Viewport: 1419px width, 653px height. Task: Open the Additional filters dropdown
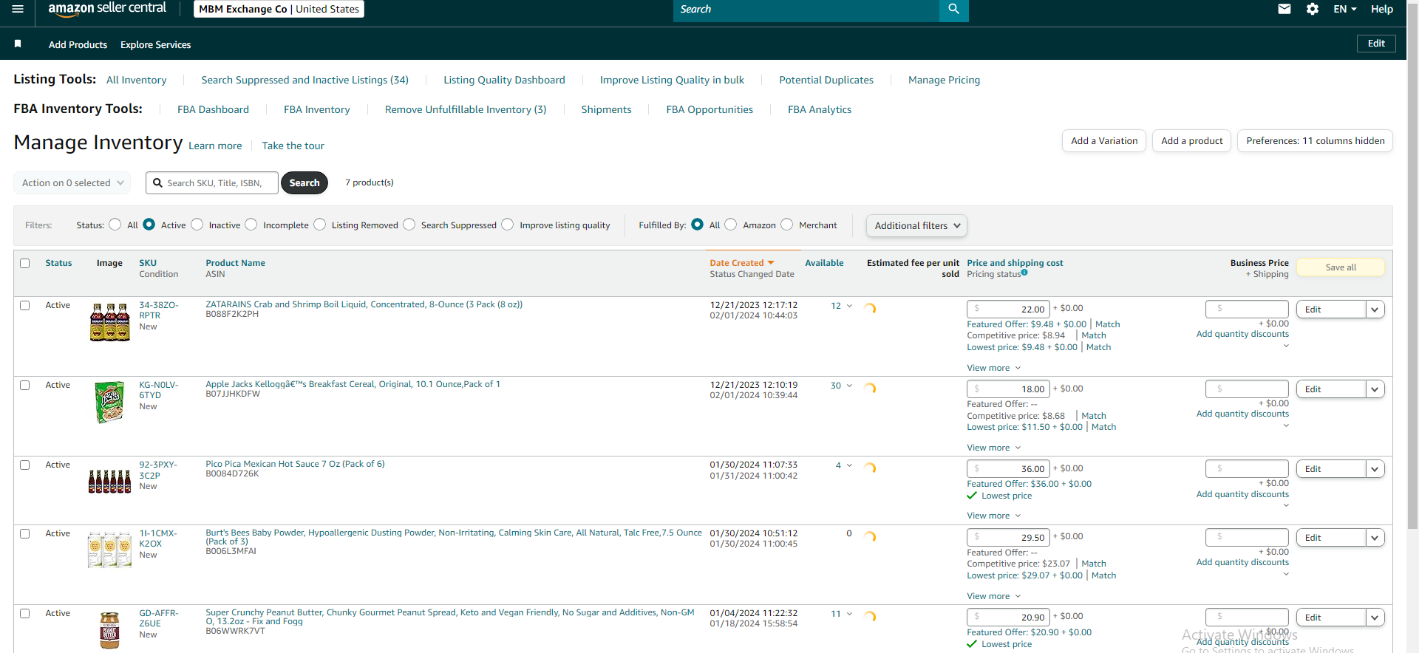[916, 226]
